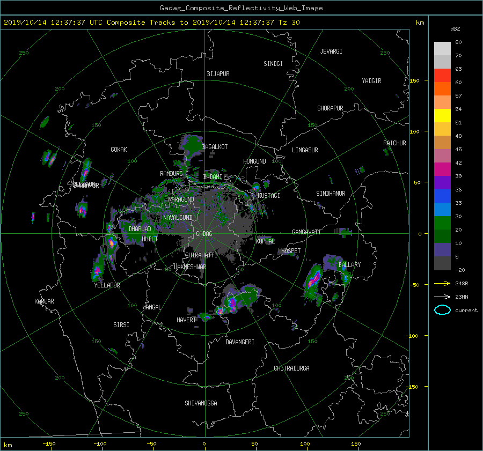483x451 pixels.
Task: Click the dBZ legend heading
Action: 455,29
